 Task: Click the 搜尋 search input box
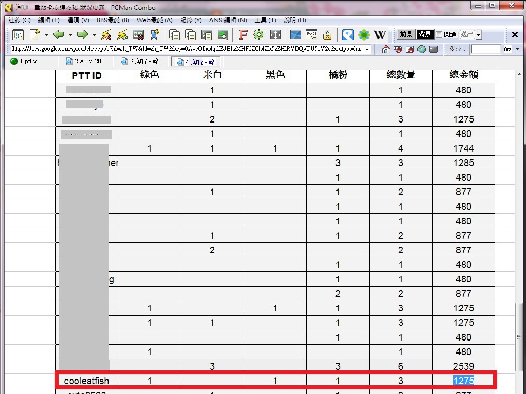[x=485, y=49]
